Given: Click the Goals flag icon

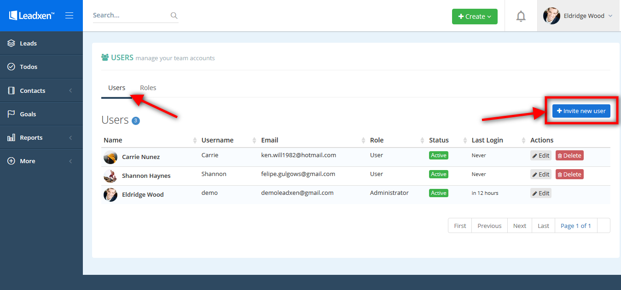Looking at the screenshot, I should point(12,114).
